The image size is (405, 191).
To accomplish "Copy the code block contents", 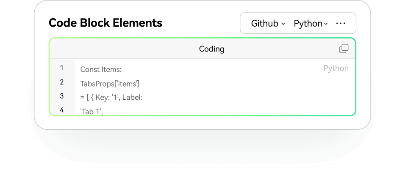I will tap(344, 49).
